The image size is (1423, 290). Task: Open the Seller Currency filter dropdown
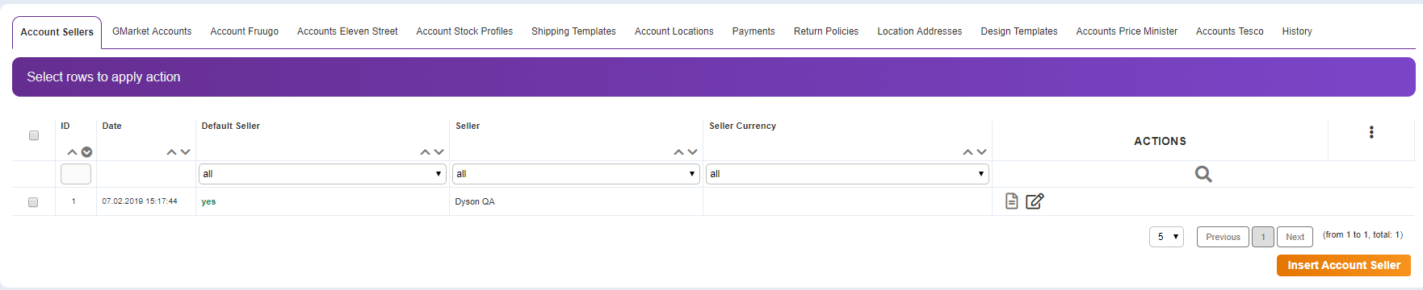(847, 174)
